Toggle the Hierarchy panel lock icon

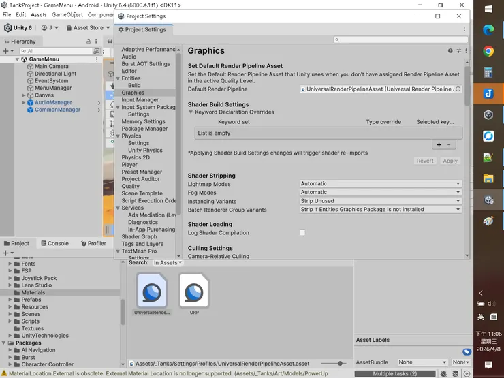tap(89, 41)
